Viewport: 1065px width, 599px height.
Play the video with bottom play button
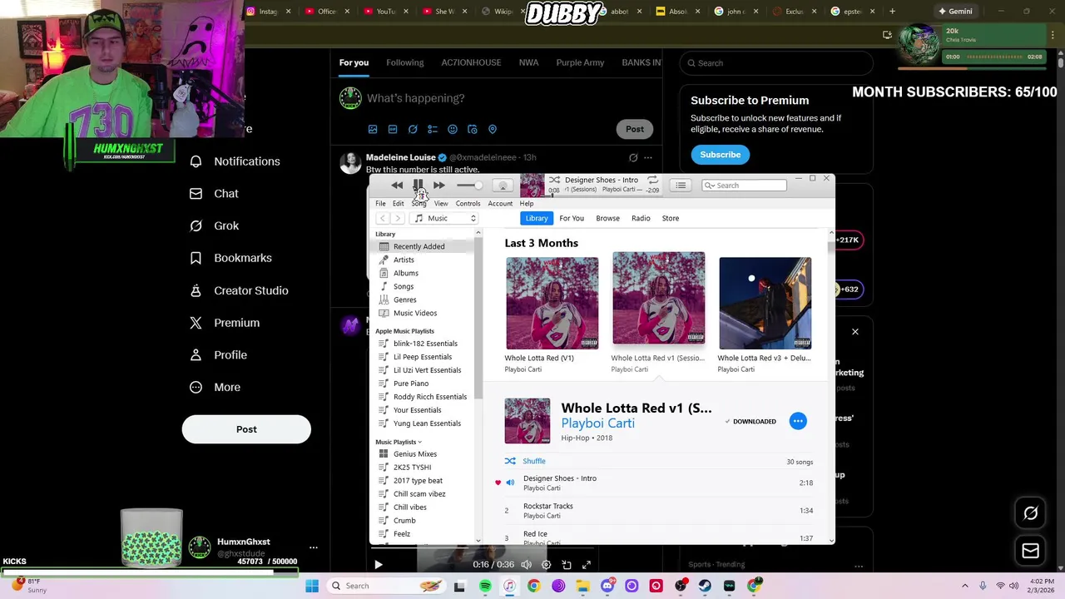pos(378,565)
